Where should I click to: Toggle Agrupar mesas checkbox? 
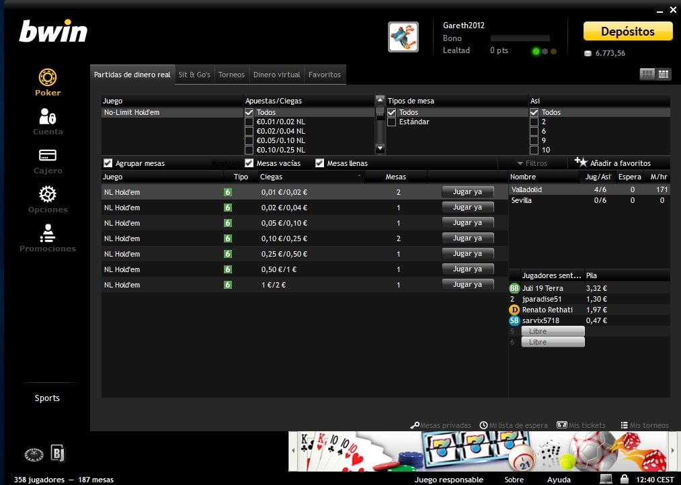108,163
